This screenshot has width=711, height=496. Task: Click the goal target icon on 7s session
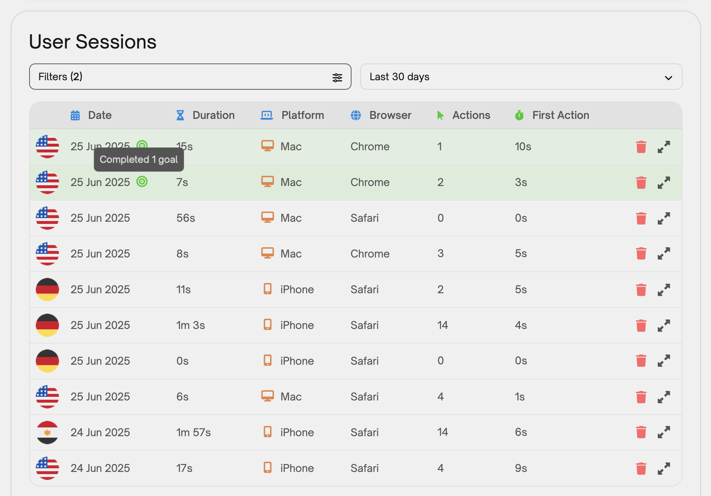tap(142, 181)
